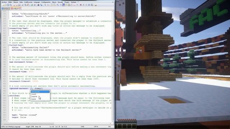The image size is (230, 129).
Task: Collapse the shutdown fold marker
Action: (8, 96)
